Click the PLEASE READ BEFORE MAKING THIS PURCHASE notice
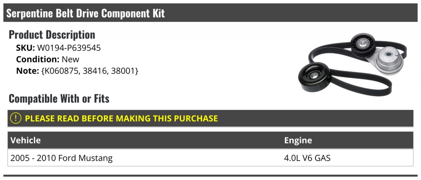The height and width of the screenshot is (180, 421). [x=121, y=118]
